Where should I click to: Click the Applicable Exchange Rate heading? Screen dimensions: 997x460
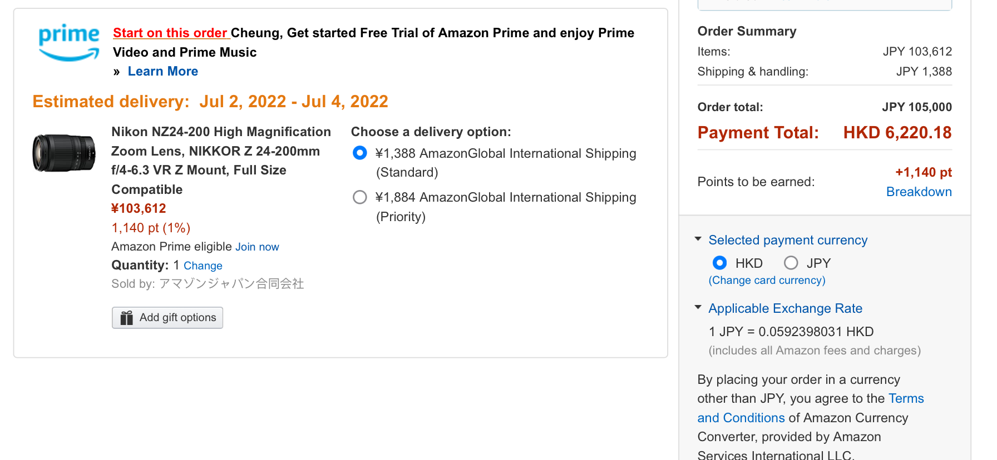tap(785, 308)
